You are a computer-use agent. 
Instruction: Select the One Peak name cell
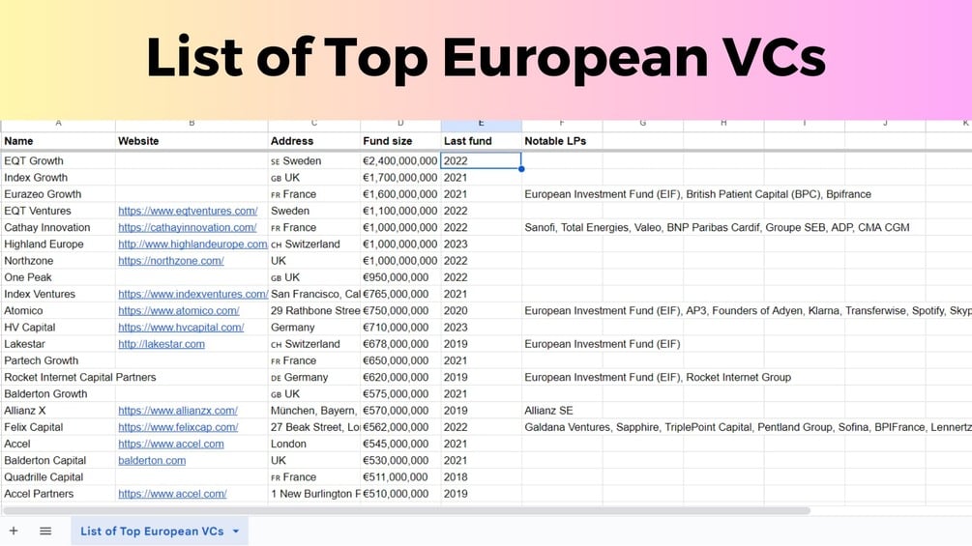tap(58, 278)
